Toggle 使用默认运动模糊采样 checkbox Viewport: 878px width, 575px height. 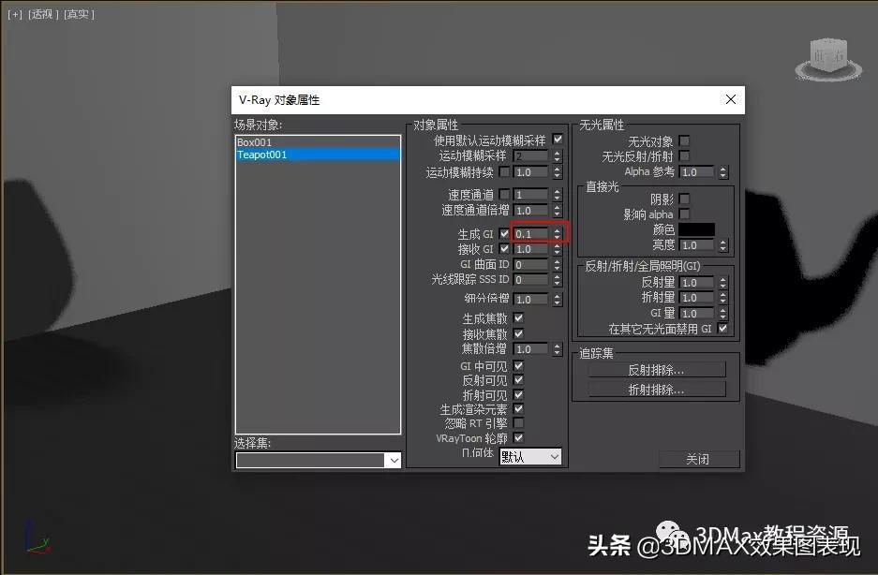558,140
